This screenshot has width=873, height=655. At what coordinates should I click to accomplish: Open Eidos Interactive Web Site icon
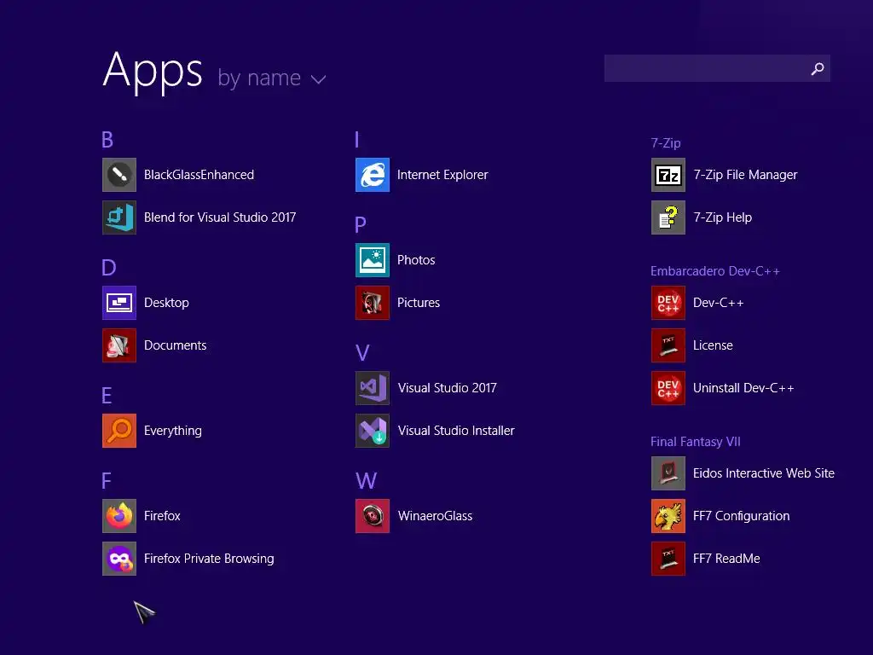[668, 473]
